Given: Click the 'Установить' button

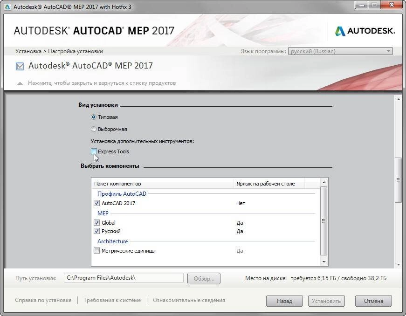Looking at the screenshot, I should point(326,301).
